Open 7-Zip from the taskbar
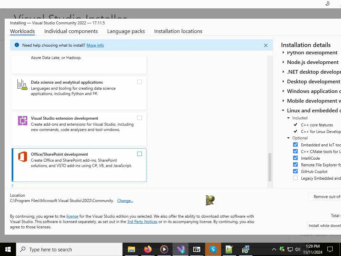Screen dimensions: 341x256 pyautogui.click(x=196, y=249)
